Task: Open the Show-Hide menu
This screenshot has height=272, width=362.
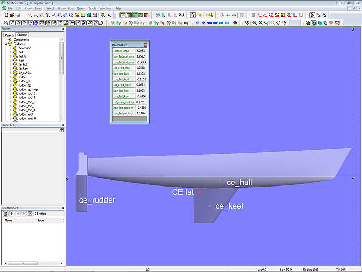Action: 65,8
